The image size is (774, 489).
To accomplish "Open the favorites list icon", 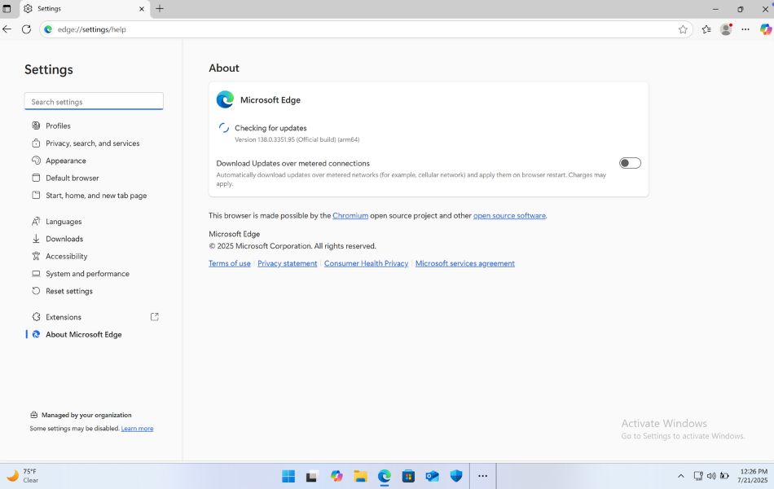I will coord(705,29).
